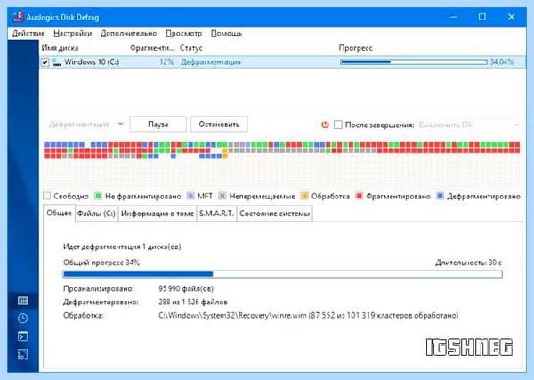Open the Настройки menu

(x=73, y=33)
